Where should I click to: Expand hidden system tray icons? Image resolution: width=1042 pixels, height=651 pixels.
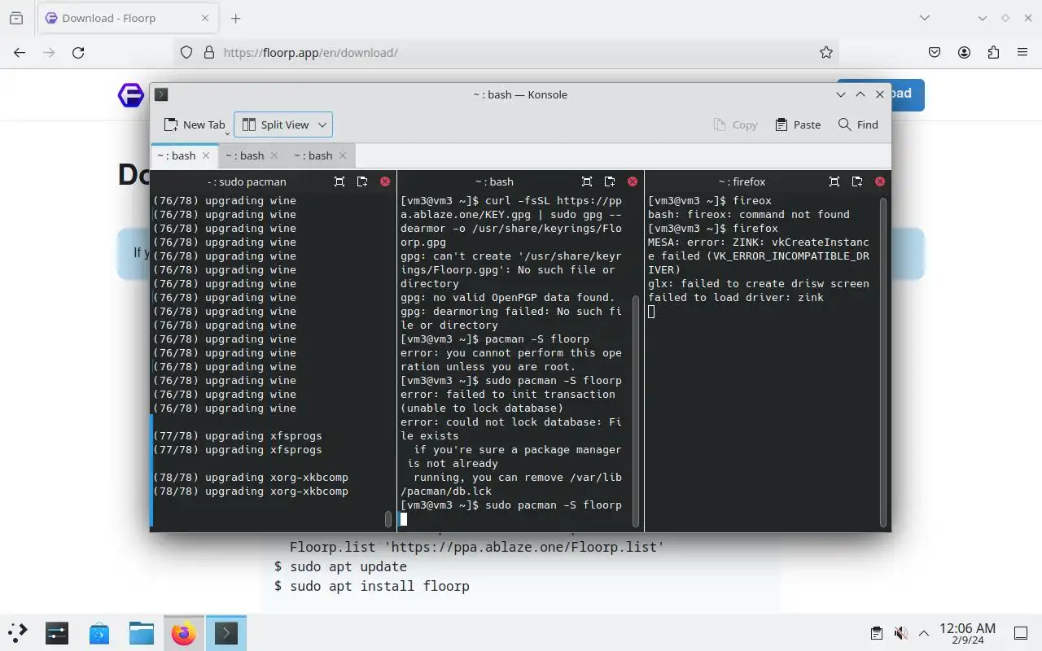tap(924, 632)
